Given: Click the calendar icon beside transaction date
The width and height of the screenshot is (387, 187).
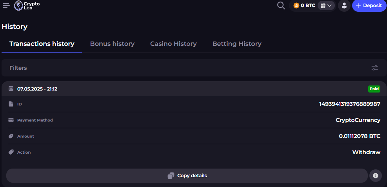Looking at the screenshot, I should (x=11, y=89).
